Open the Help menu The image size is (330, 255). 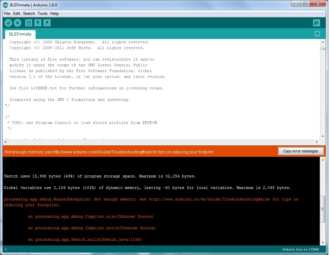tap(54, 14)
